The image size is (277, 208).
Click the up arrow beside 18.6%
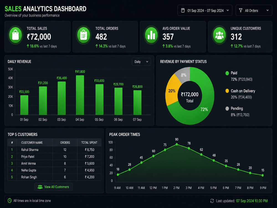coord(28,46)
